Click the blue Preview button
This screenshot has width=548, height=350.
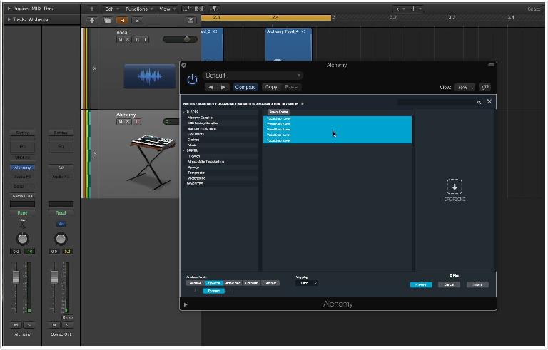421,284
